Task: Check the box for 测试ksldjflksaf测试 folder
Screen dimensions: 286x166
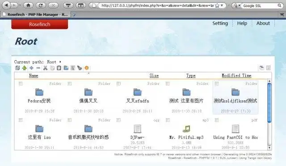Action: click(x=217, y=83)
